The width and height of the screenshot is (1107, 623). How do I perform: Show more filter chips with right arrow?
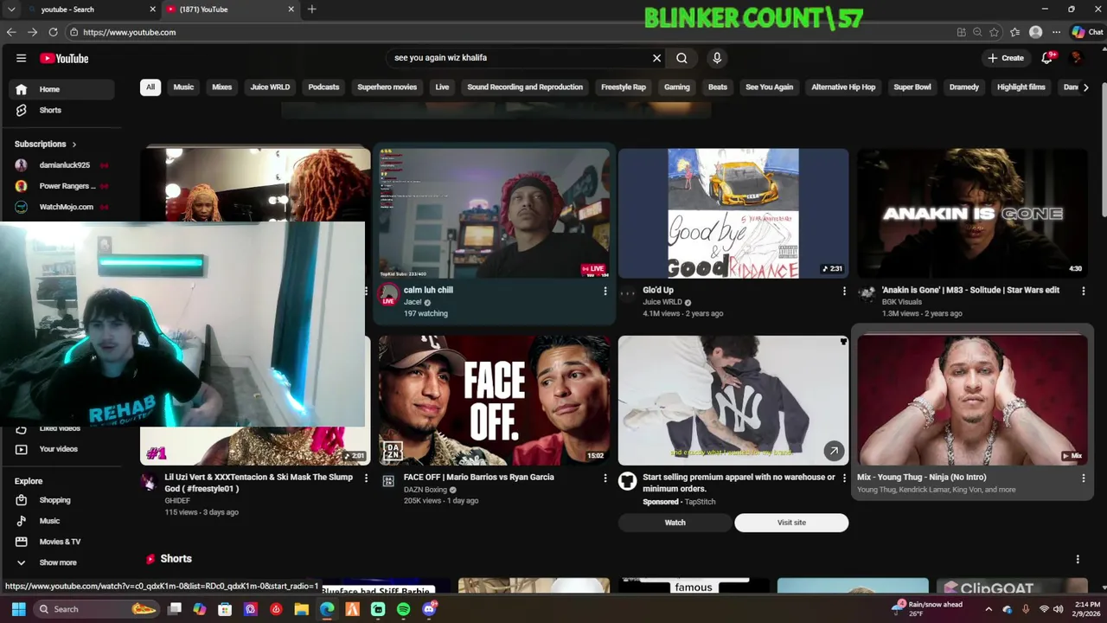click(x=1085, y=87)
